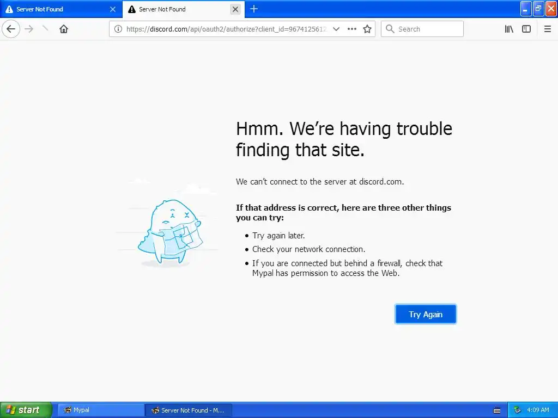Click the network tray icon

point(517,410)
